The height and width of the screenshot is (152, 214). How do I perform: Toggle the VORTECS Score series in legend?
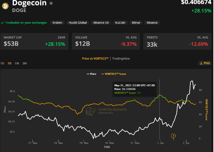114,74
